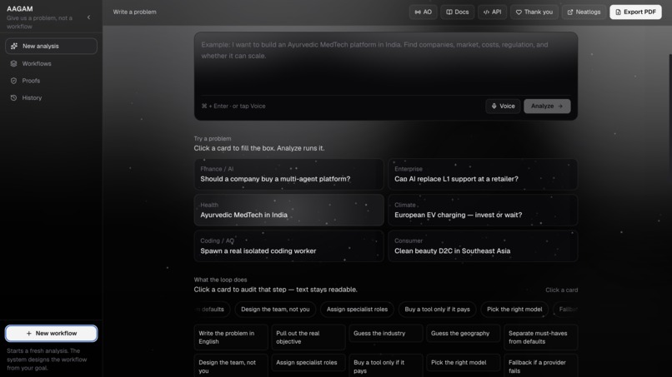Click the 'Buy a tool only if it pays' chip
The width and height of the screenshot is (672, 377).
[437, 310]
